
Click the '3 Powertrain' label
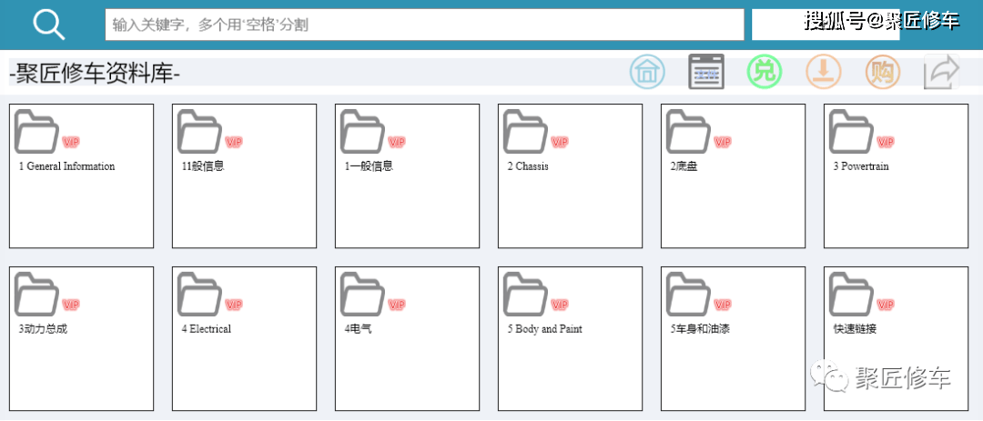click(x=861, y=166)
